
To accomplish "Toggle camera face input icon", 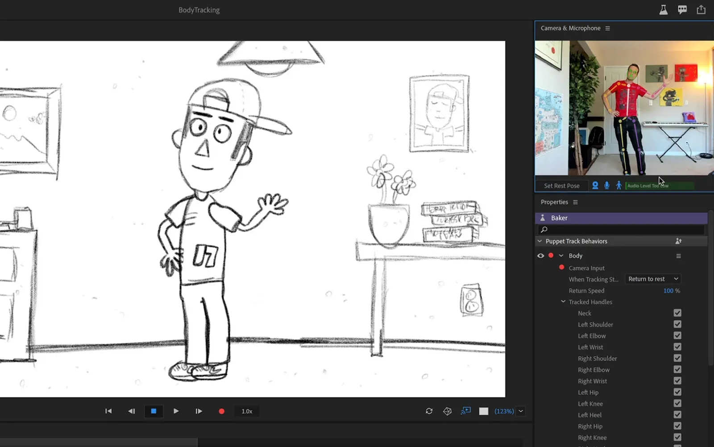I will (595, 185).
